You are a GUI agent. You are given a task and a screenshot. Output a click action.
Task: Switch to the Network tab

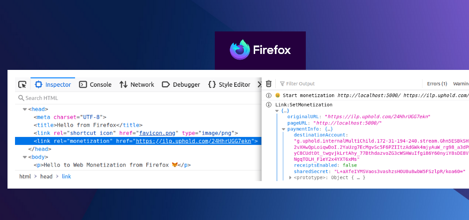click(x=136, y=85)
